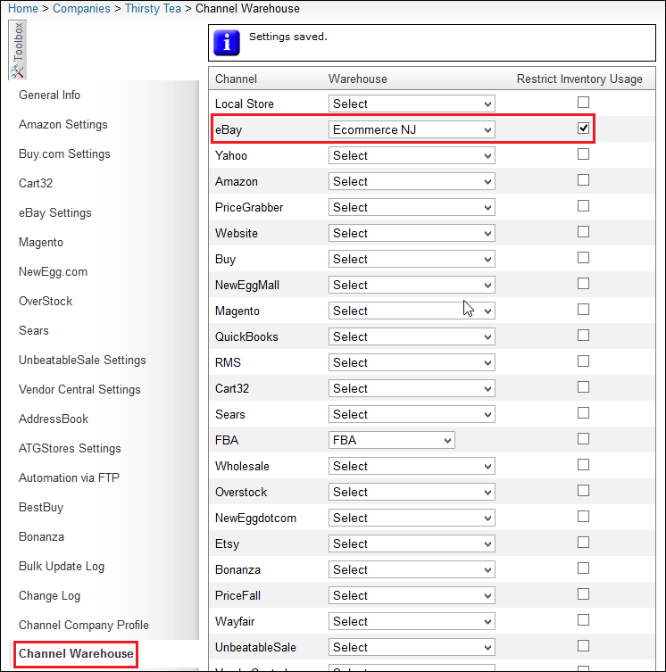Open General Info settings page
The image size is (666, 672).
pyautogui.click(x=49, y=95)
